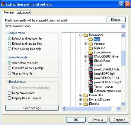
Task: Click the Программы folder icon
Action: (x=91, y=52)
